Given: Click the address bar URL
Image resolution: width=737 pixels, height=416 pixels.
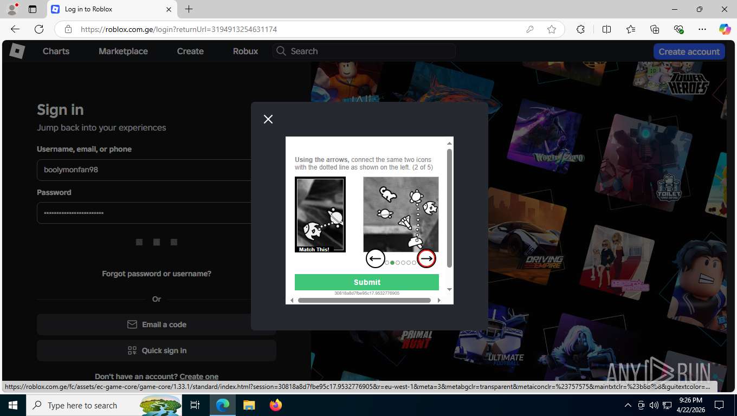Looking at the screenshot, I should [x=179, y=29].
